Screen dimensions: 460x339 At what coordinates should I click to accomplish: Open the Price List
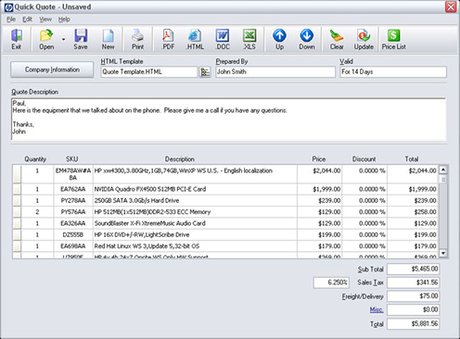click(394, 39)
